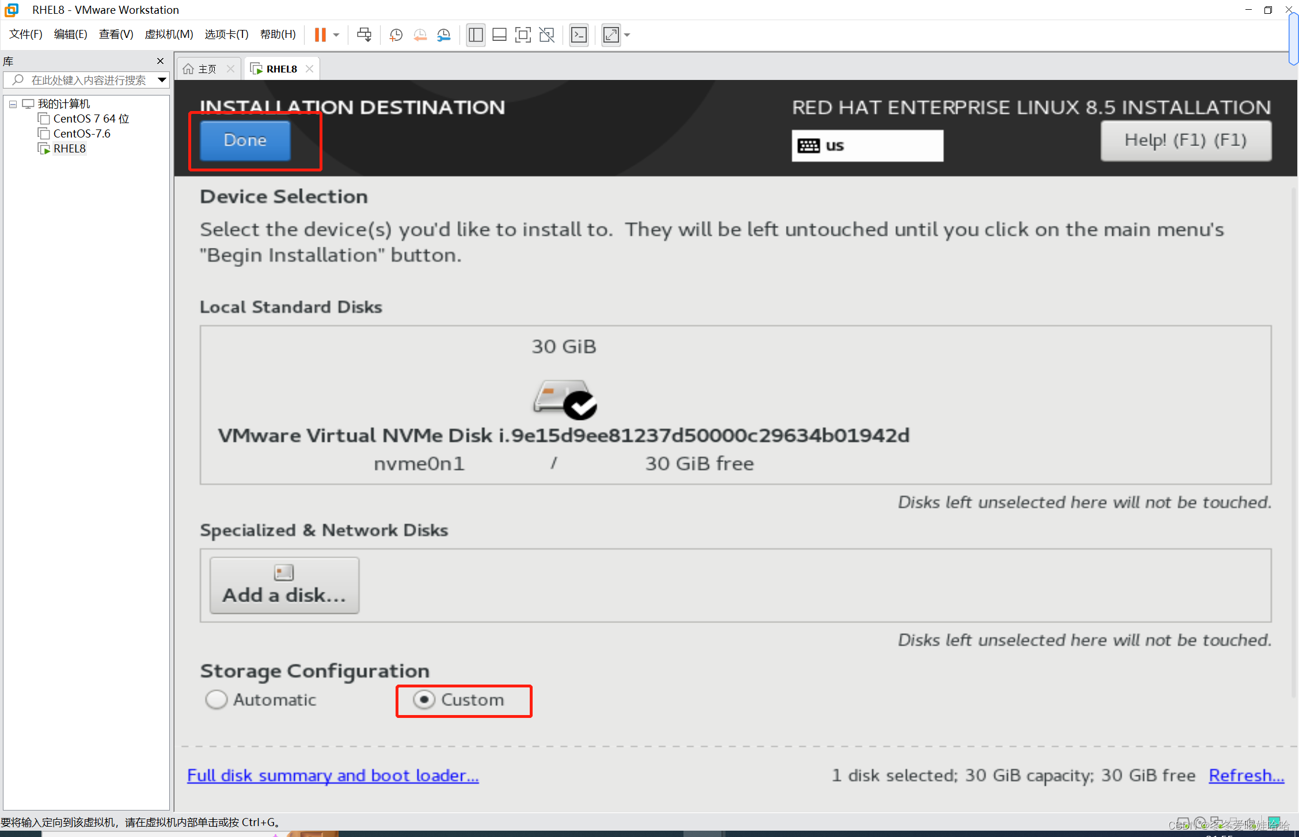
Task: Click the Done button
Action: [245, 140]
